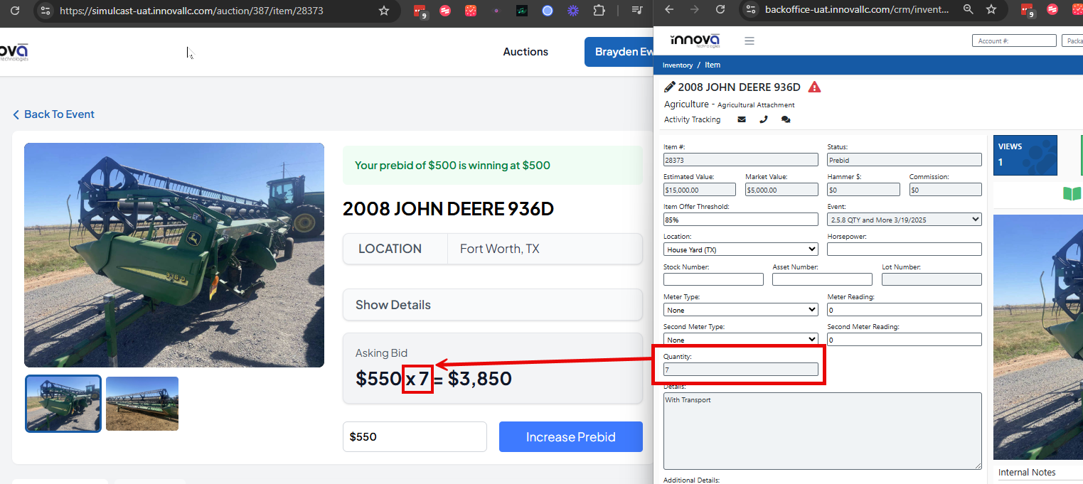
Task: Click the Horsepower input field
Action: point(905,249)
